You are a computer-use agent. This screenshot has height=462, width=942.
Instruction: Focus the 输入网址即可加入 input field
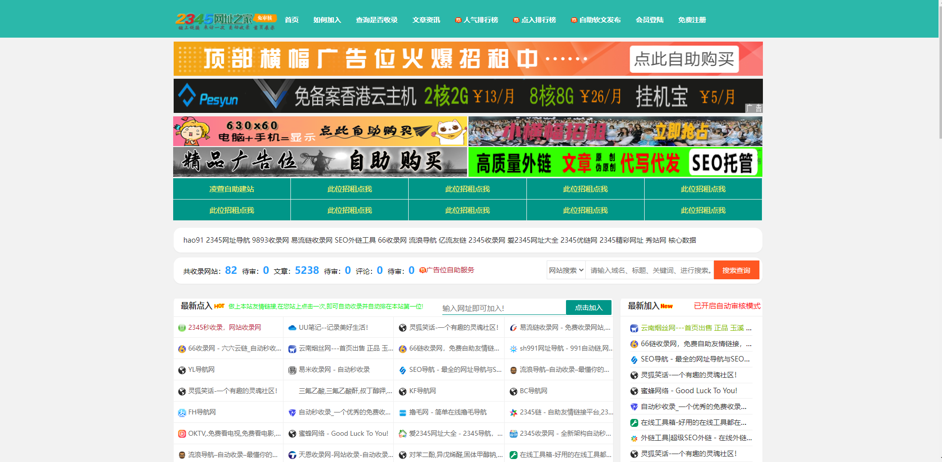coord(504,308)
